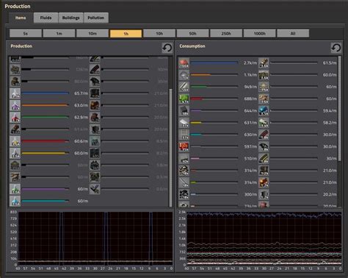Viewport: 348px width, 278px height.
Task: Select the 1000h time range
Action: pyautogui.click(x=259, y=34)
